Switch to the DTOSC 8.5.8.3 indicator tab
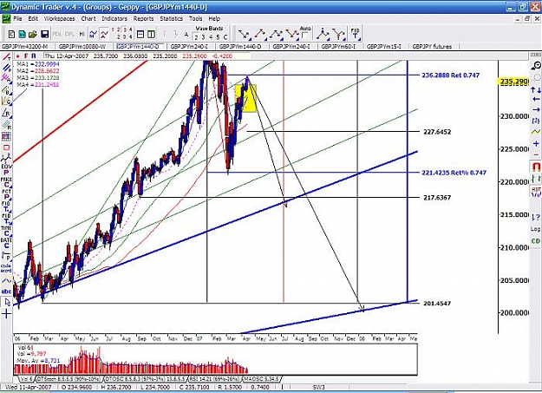This screenshot has height=393, width=542. pos(145,379)
